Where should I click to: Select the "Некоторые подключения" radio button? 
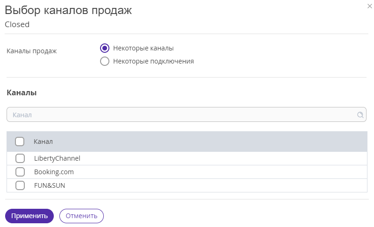(x=105, y=61)
